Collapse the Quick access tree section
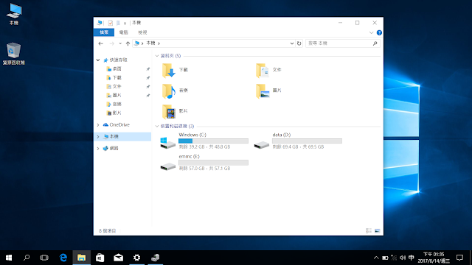This screenshot has height=265, width=472. pos(98,60)
